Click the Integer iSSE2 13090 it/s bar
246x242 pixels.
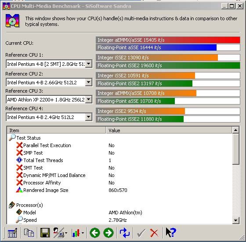click(x=157, y=58)
